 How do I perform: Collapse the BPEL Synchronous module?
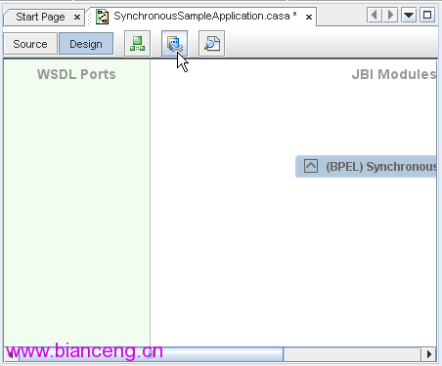point(311,166)
